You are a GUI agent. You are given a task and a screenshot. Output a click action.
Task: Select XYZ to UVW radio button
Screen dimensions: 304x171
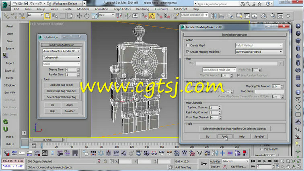(261, 149)
